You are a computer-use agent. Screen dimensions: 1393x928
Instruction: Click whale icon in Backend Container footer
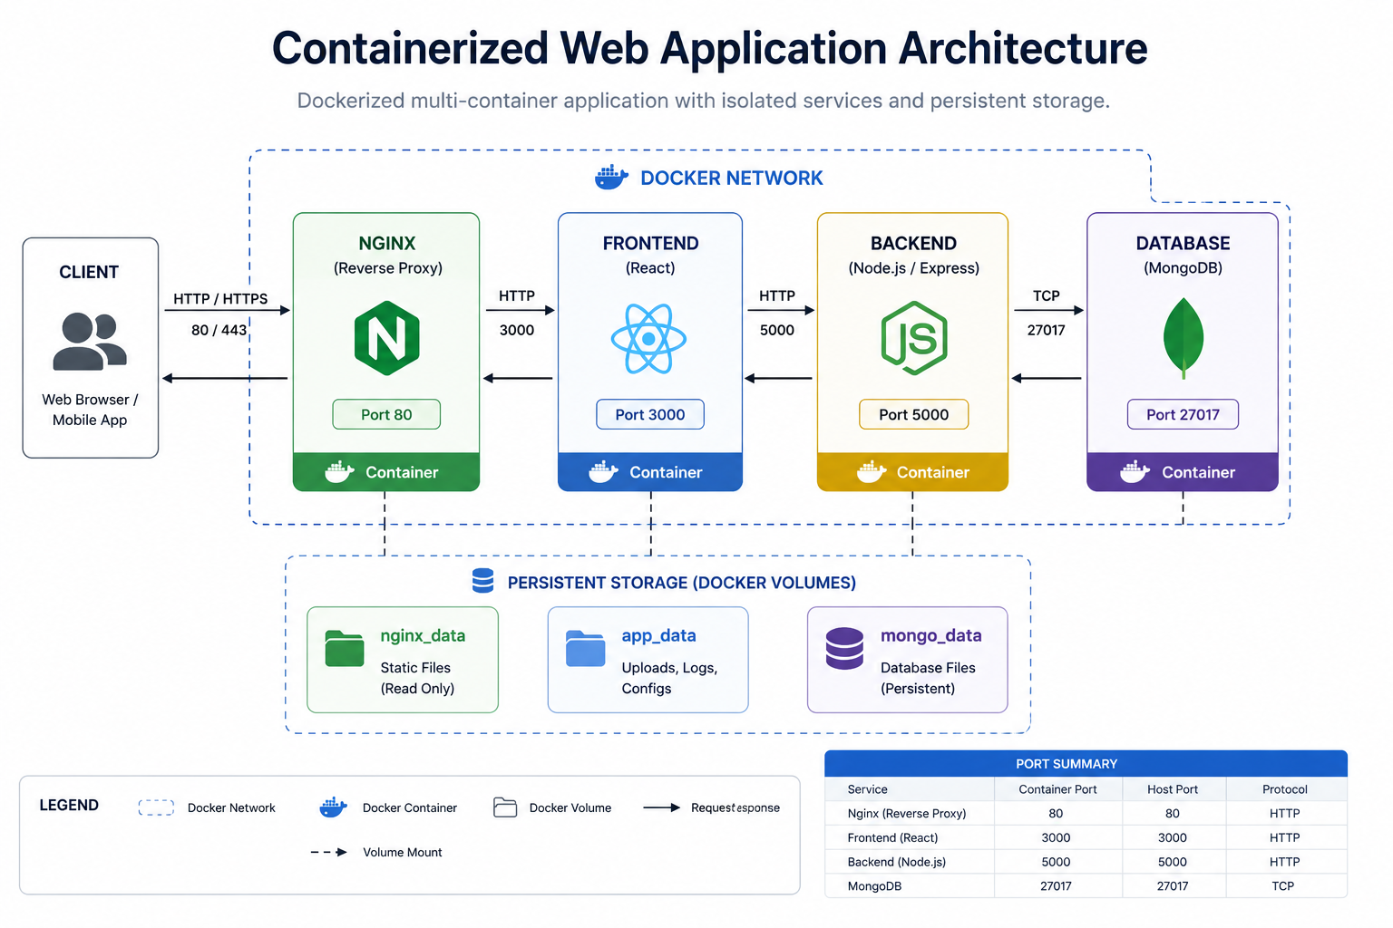click(872, 471)
